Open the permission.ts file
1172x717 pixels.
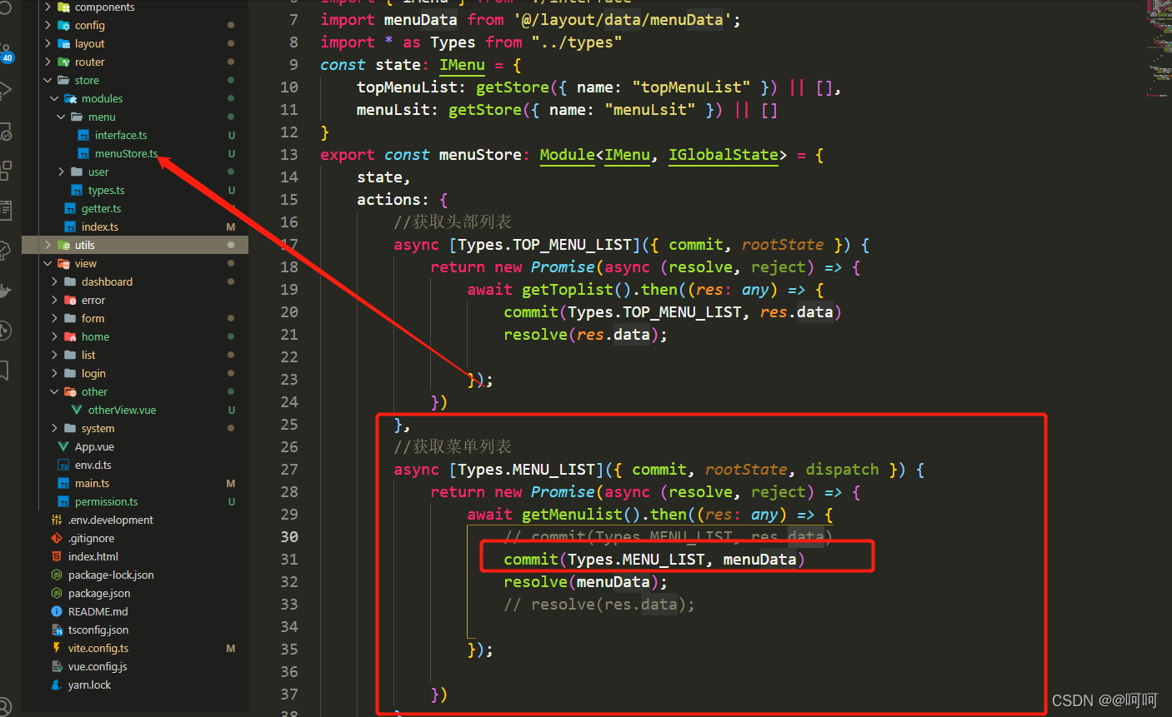click(106, 501)
